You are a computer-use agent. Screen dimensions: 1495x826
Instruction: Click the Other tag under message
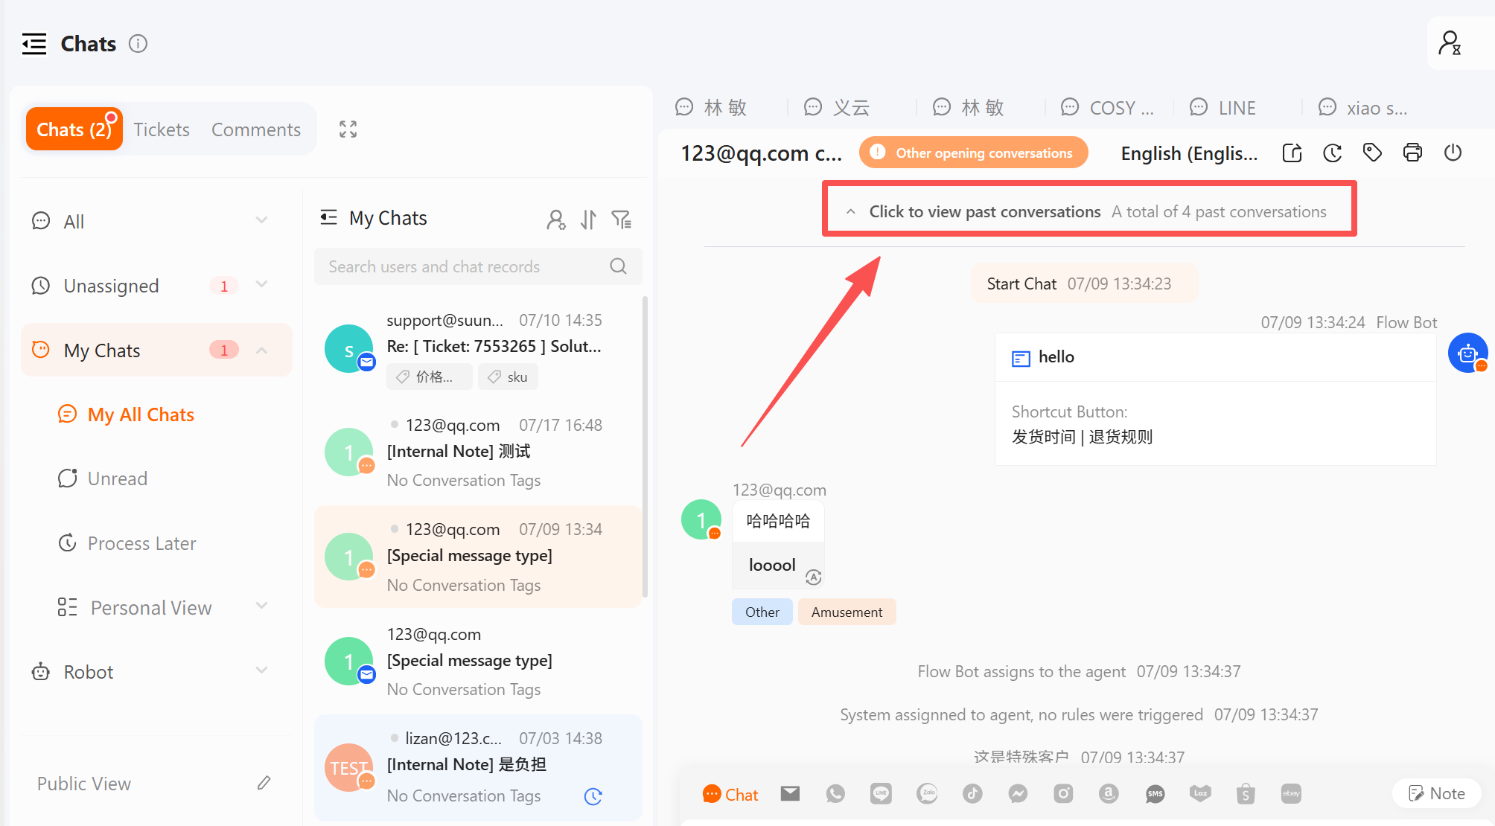(x=762, y=612)
